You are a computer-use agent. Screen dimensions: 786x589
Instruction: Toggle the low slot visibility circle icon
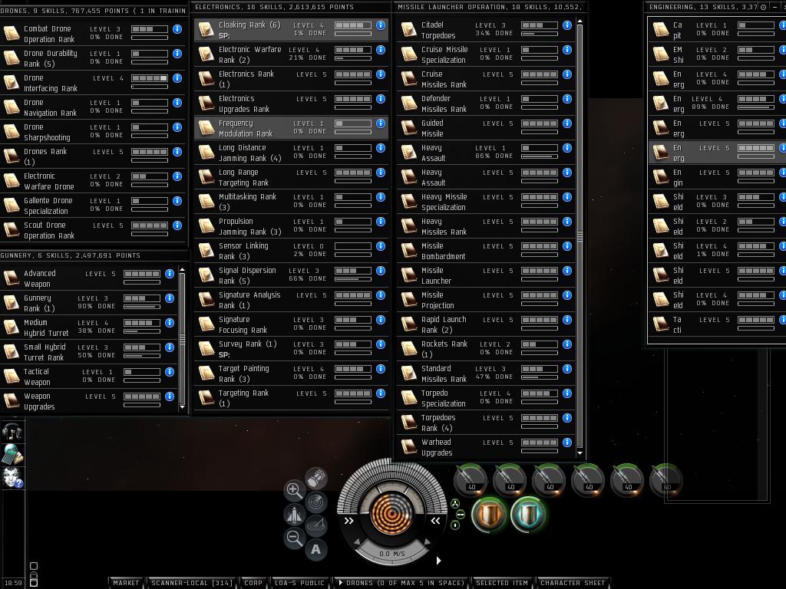point(455,525)
